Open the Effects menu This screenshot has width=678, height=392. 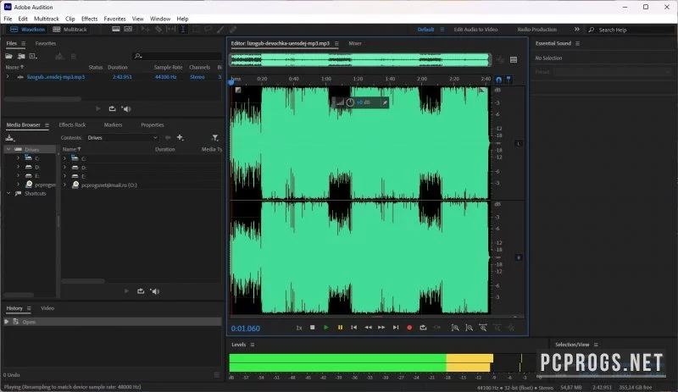[x=90, y=19]
